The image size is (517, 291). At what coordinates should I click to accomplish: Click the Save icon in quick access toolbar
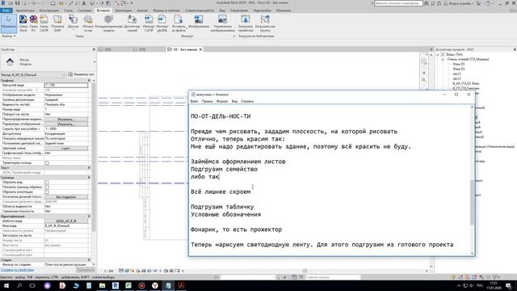(18, 3)
